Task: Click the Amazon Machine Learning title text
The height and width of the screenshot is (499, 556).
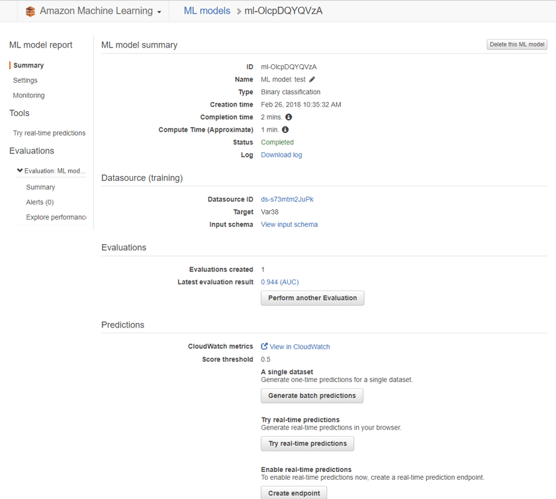Action: tap(96, 11)
